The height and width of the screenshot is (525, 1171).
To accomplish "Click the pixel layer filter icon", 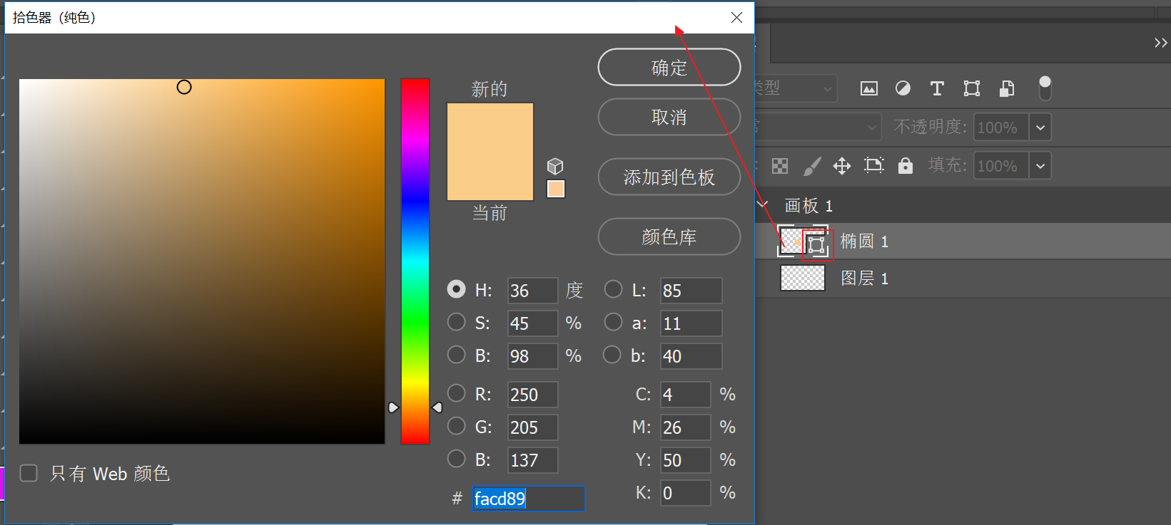I will pyautogui.click(x=868, y=88).
